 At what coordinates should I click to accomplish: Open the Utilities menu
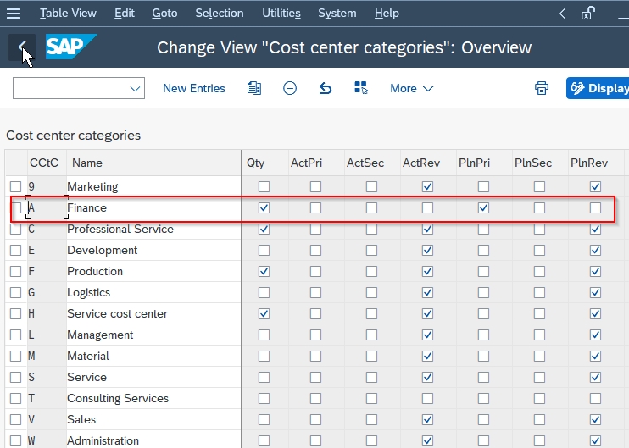(x=281, y=14)
